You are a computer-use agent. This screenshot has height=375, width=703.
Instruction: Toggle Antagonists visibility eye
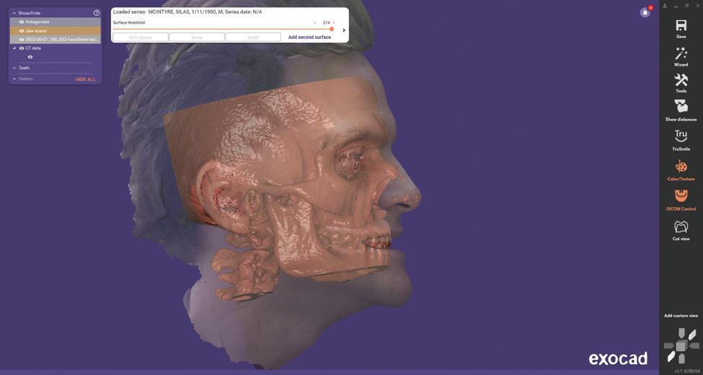pos(22,22)
